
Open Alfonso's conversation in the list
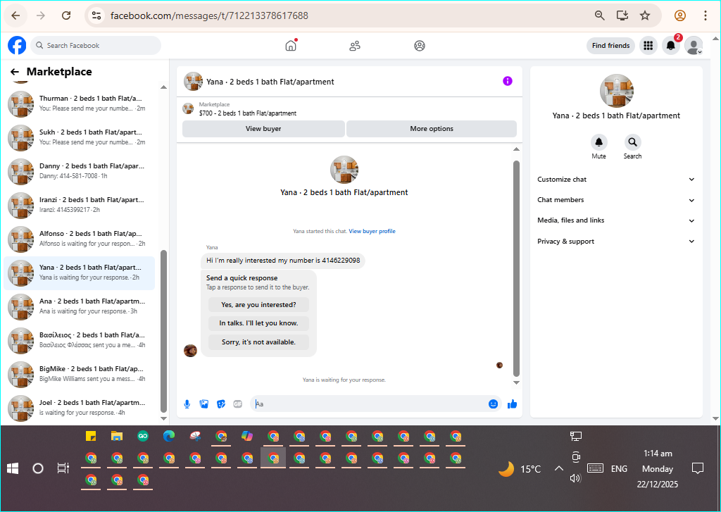[79, 239]
